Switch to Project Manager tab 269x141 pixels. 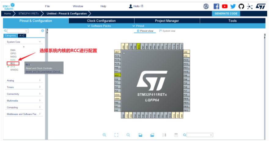(167, 21)
